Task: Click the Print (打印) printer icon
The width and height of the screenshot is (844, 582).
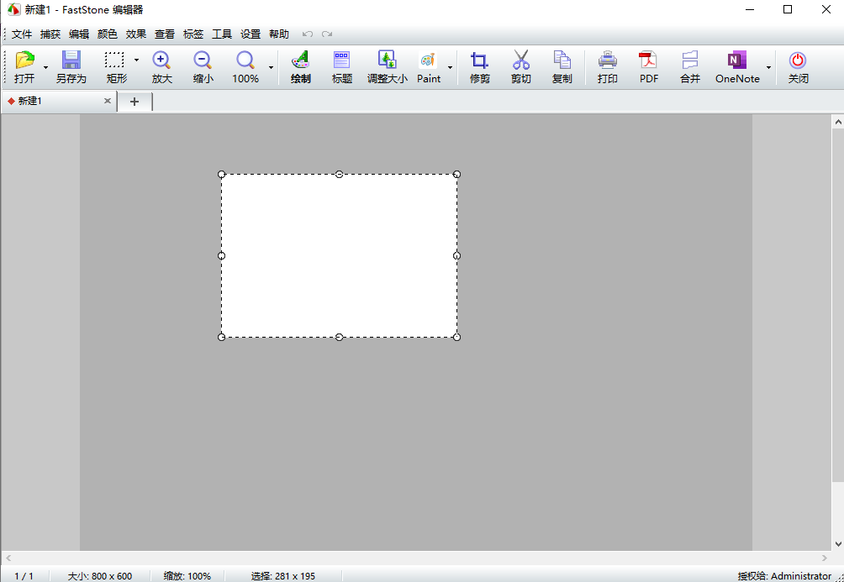Action: (608, 60)
